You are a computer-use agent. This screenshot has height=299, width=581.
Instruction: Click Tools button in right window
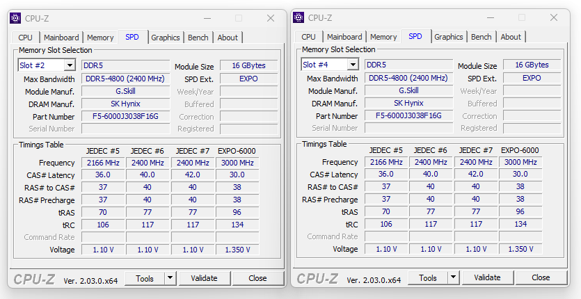coord(428,277)
